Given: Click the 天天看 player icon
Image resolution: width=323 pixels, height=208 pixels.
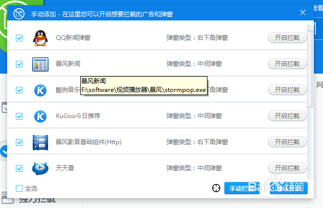Looking at the screenshot, I should tap(40, 168).
